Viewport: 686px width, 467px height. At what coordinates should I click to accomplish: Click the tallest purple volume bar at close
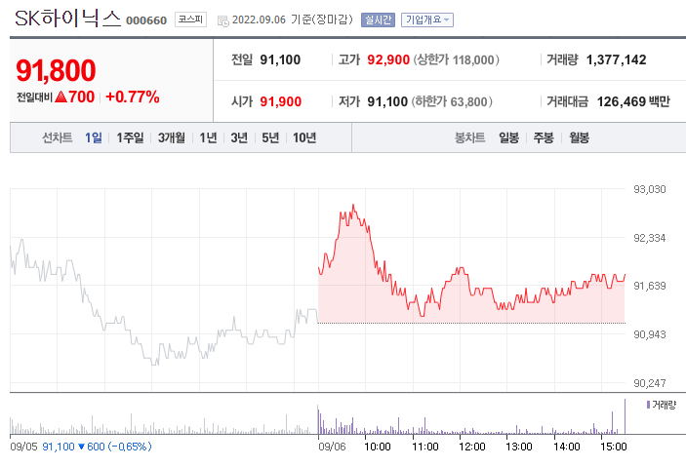click(x=625, y=416)
